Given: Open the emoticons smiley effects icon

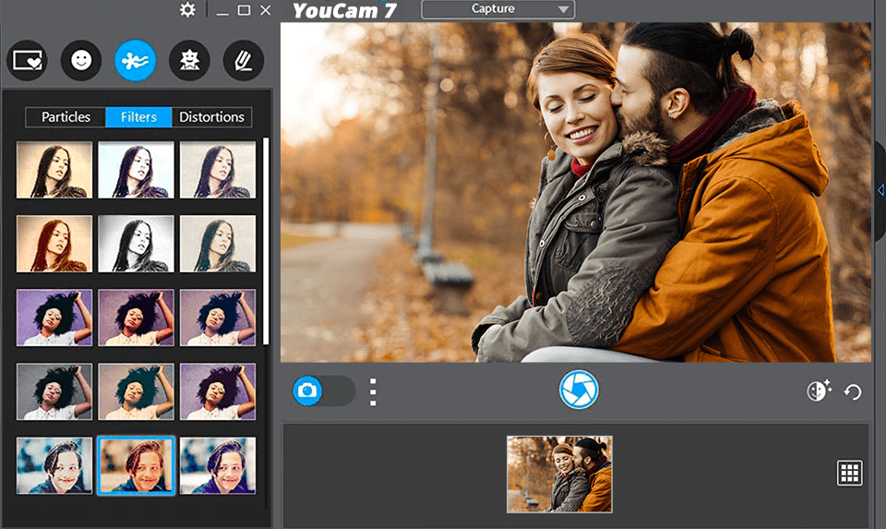Looking at the screenshot, I should click(x=81, y=60).
